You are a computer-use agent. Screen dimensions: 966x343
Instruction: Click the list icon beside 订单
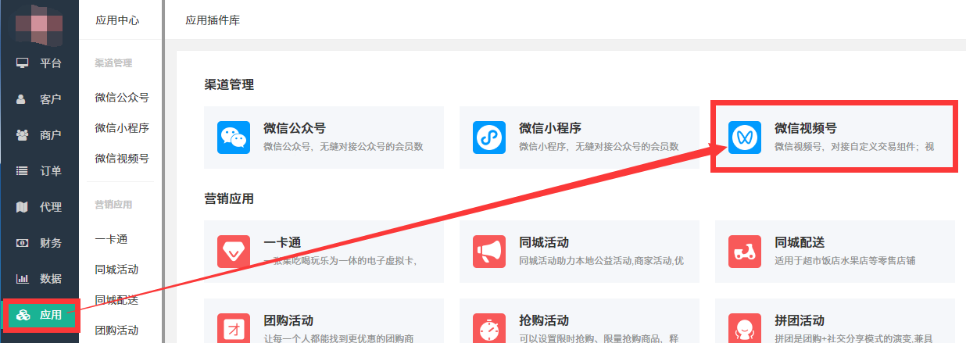23,171
